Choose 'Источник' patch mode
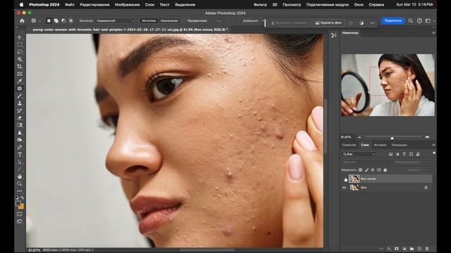 tap(149, 20)
